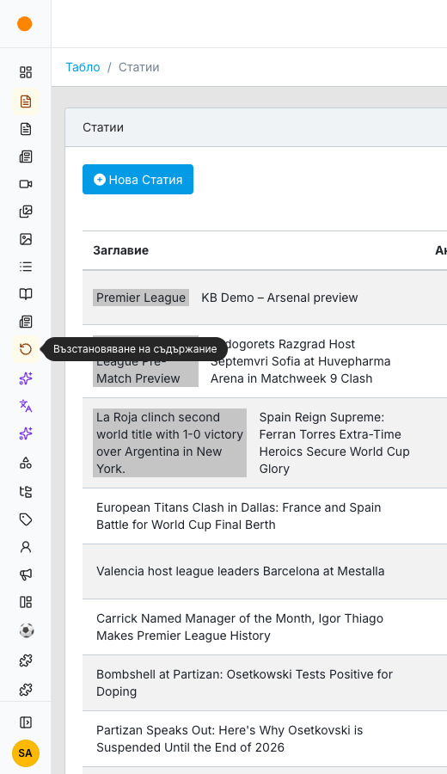The width and height of the screenshot is (447, 774).
Task: Click the Нова Статия button
Action: [x=138, y=179]
